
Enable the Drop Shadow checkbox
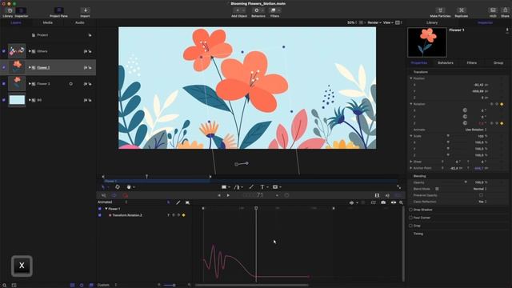coord(410,210)
